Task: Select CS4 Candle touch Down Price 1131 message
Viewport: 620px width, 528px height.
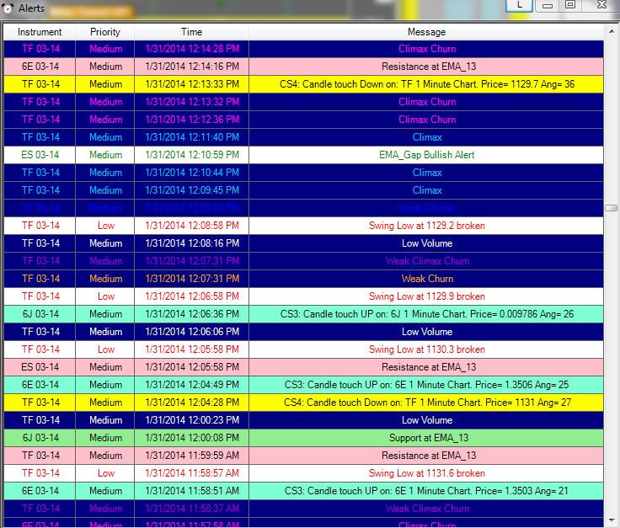Action: coord(427,403)
